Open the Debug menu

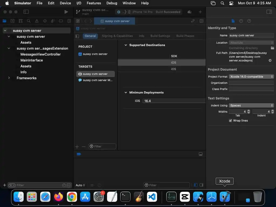point(112,3)
